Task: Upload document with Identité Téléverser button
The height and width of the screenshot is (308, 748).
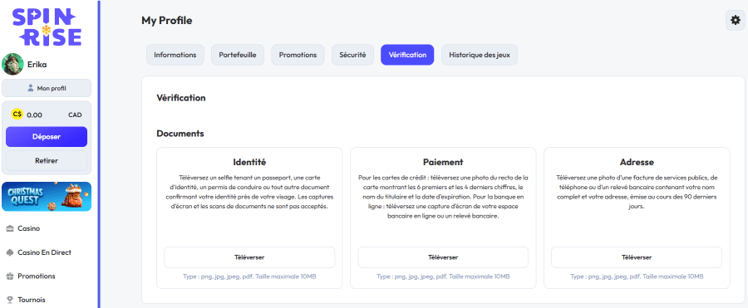Action: click(x=249, y=257)
